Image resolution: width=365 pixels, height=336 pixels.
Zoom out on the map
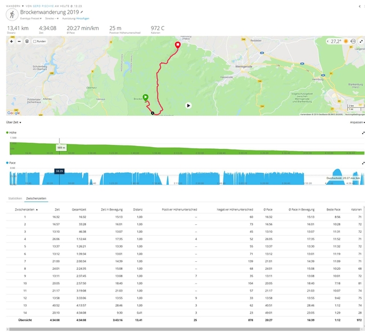click(19, 41)
